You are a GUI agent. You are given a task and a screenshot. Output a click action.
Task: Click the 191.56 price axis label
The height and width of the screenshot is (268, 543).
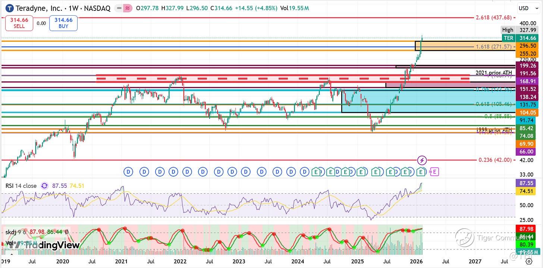pos(527,74)
